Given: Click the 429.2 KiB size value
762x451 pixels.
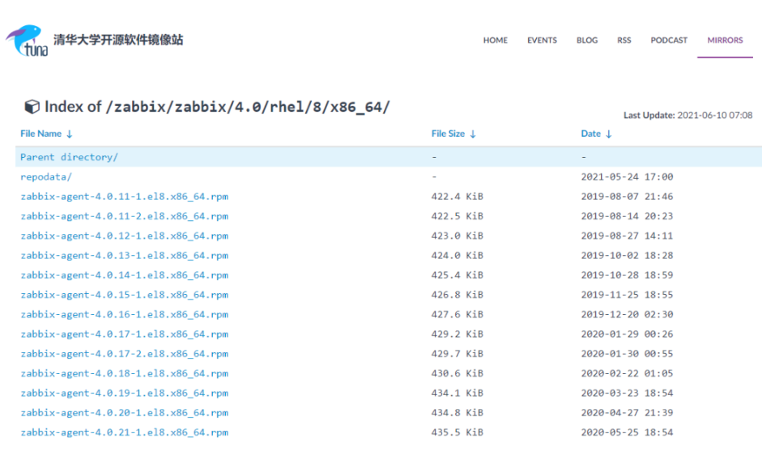Looking at the screenshot, I should [x=458, y=334].
